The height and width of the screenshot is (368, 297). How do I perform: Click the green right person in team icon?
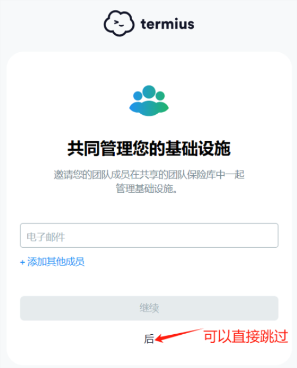(161, 102)
